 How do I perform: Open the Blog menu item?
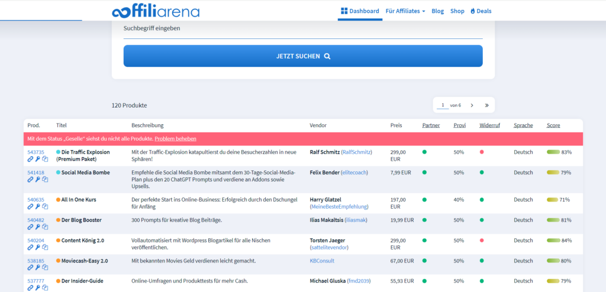click(437, 11)
